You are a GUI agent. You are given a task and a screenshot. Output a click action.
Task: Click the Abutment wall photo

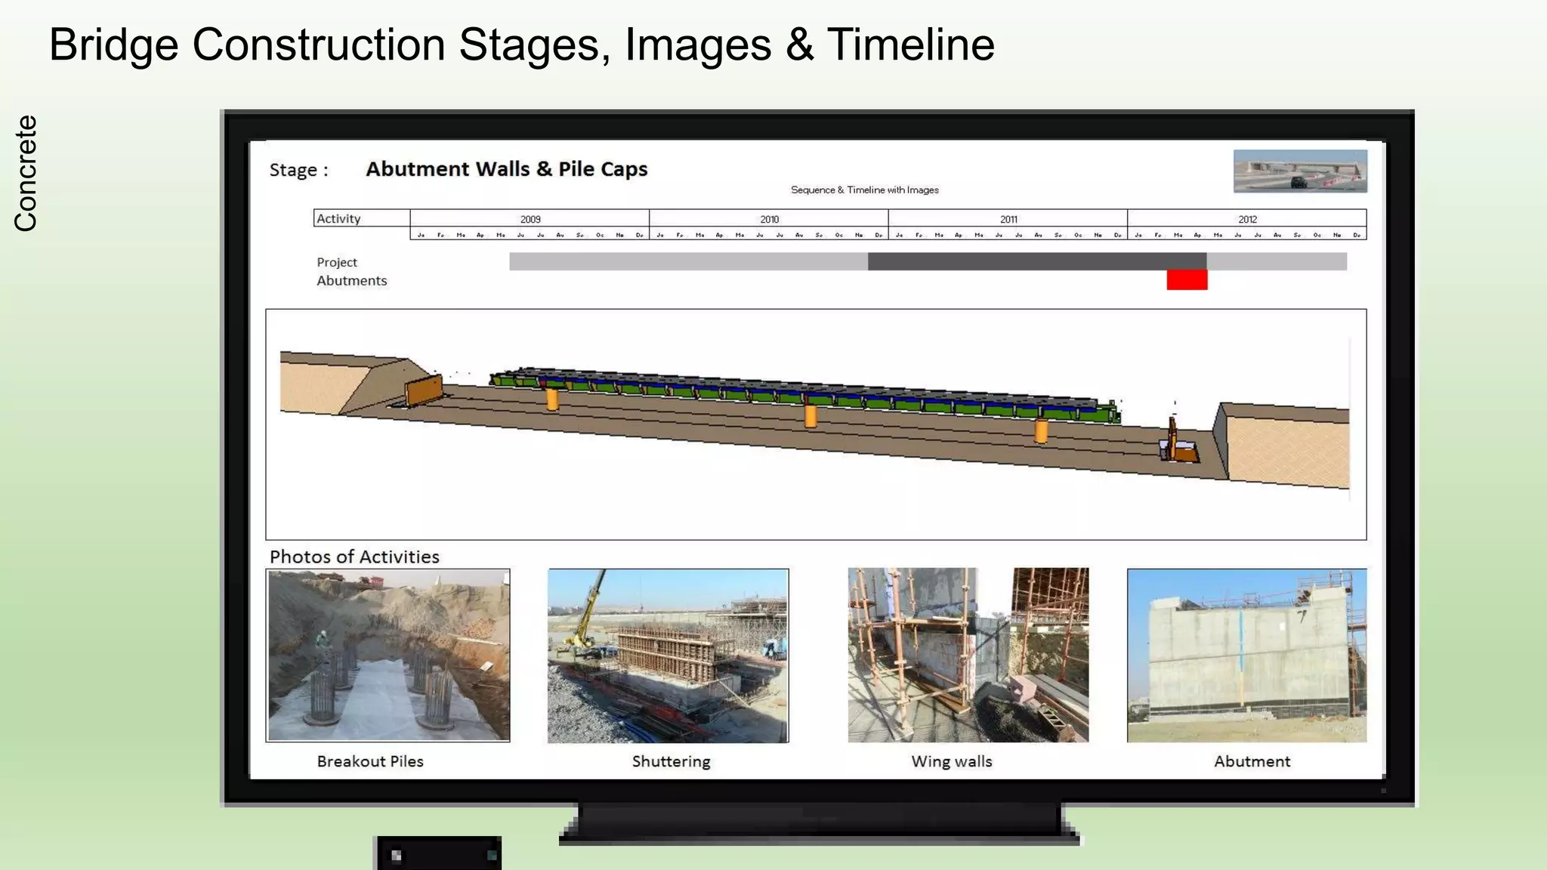[1246, 655]
